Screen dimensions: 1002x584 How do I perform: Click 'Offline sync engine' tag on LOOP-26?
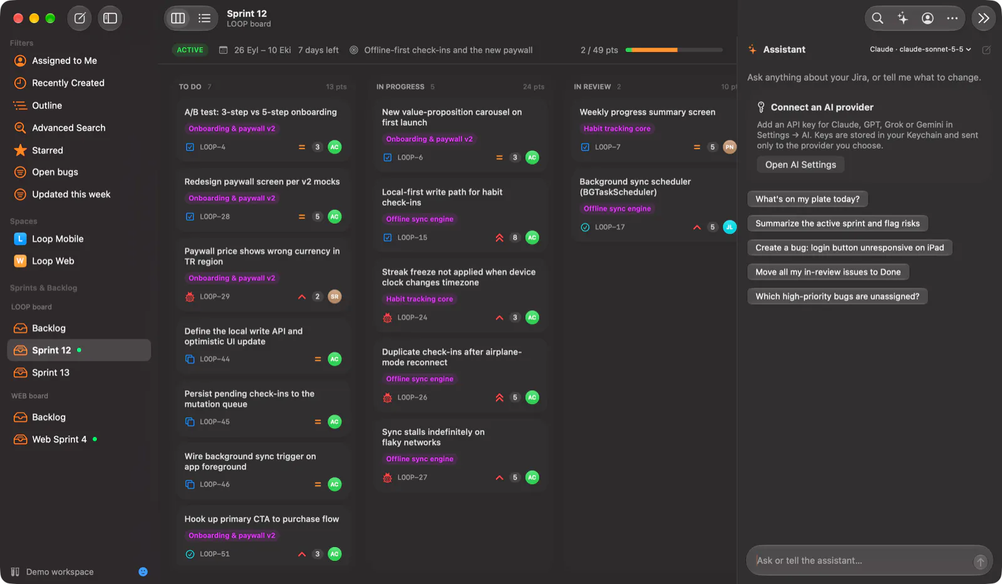[x=420, y=379]
